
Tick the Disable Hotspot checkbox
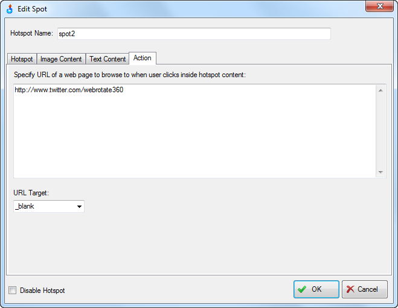[x=12, y=290]
